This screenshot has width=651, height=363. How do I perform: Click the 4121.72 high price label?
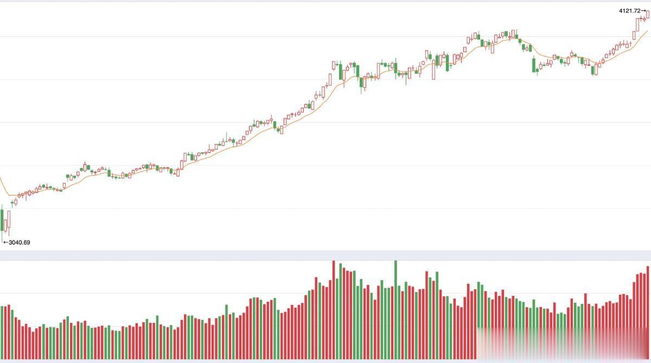tap(630, 10)
